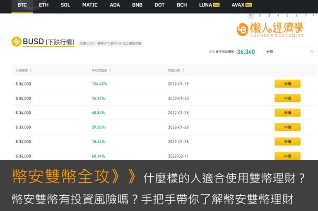This screenshot has width=318, height=211.
Task: Click the $ 32,000 strike price
Action: point(23,142)
